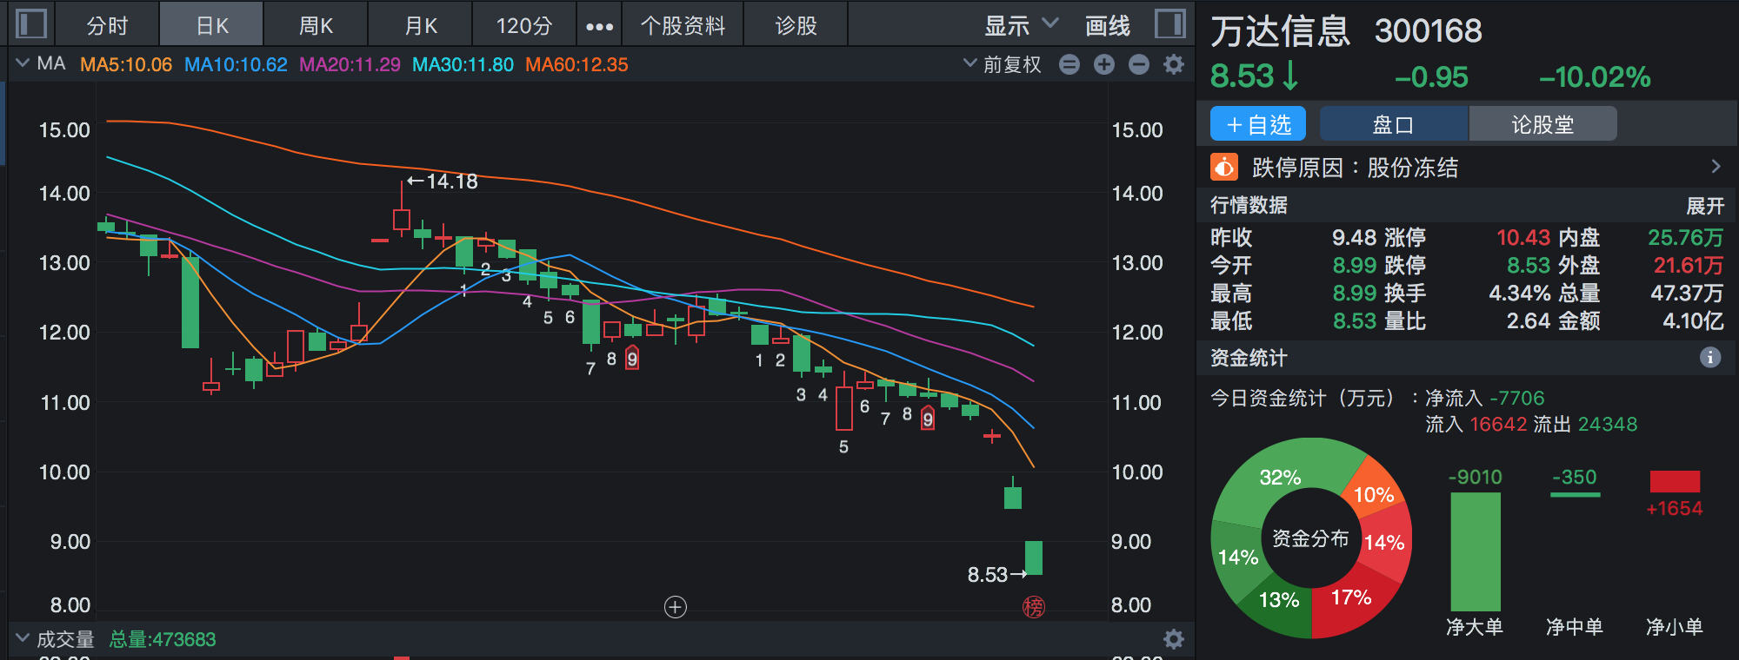Click MA20:11.29 indicator label
This screenshot has height=660, width=1739.
pos(350,64)
